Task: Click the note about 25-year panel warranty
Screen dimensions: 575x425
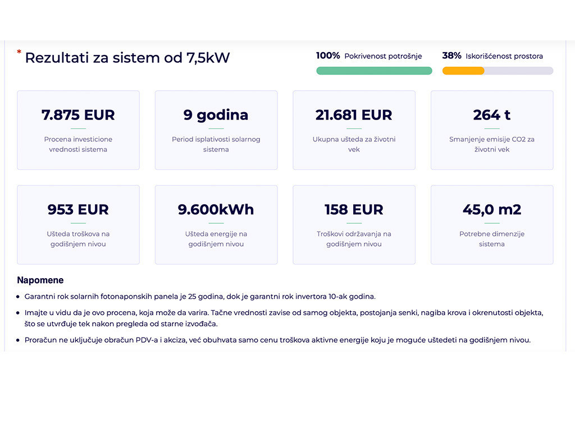Action: point(200,297)
